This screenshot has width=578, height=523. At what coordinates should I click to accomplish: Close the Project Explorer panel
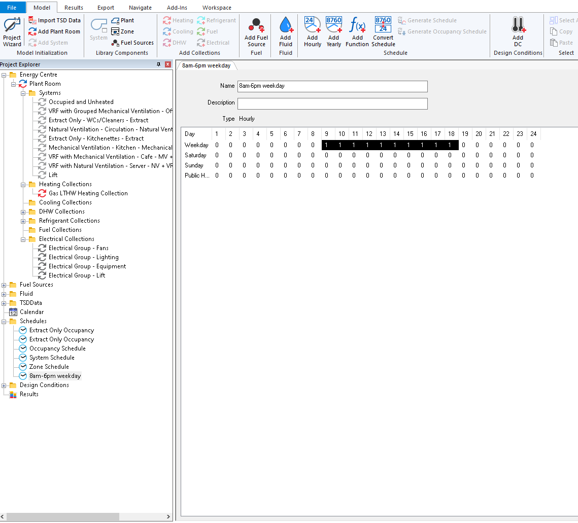point(168,64)
